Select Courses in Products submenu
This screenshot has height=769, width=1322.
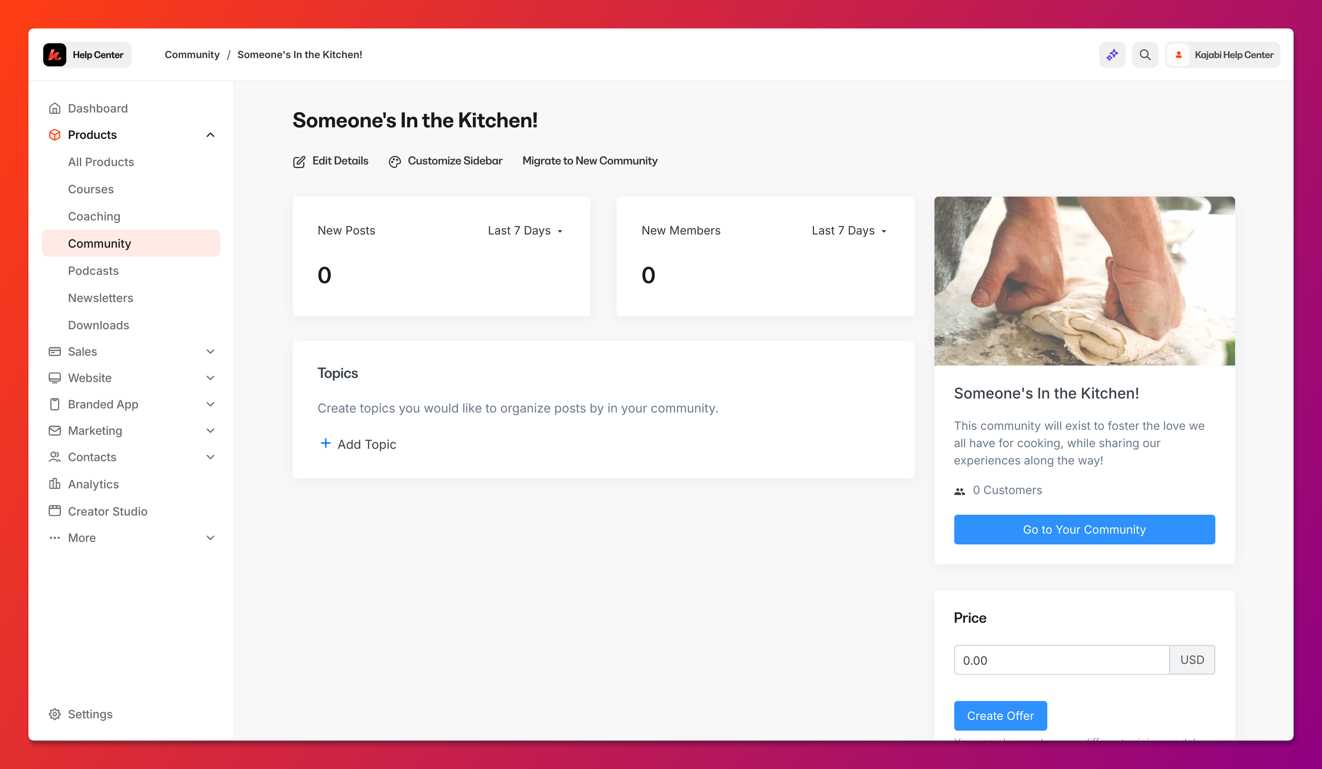(x=91, y=189)
